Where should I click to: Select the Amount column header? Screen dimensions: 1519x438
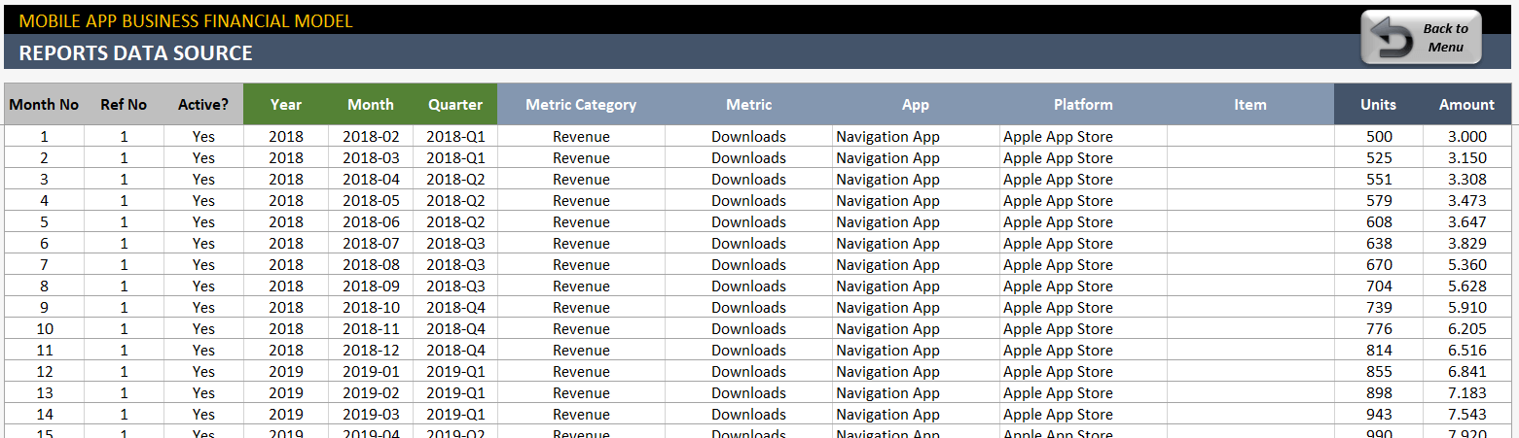(1467, 104)
